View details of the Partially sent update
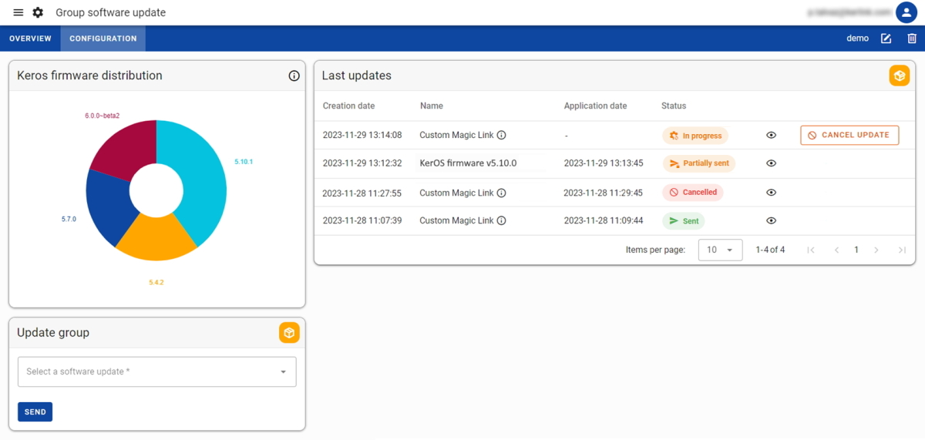This screenshot has width=925, height=440. (771, 163)
